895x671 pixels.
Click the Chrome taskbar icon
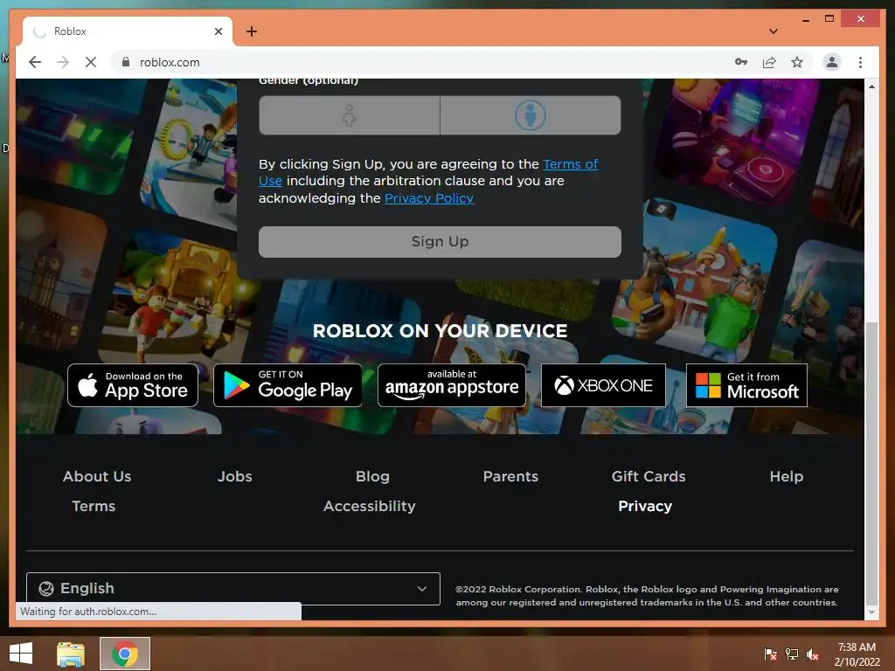tap(125, 654)
